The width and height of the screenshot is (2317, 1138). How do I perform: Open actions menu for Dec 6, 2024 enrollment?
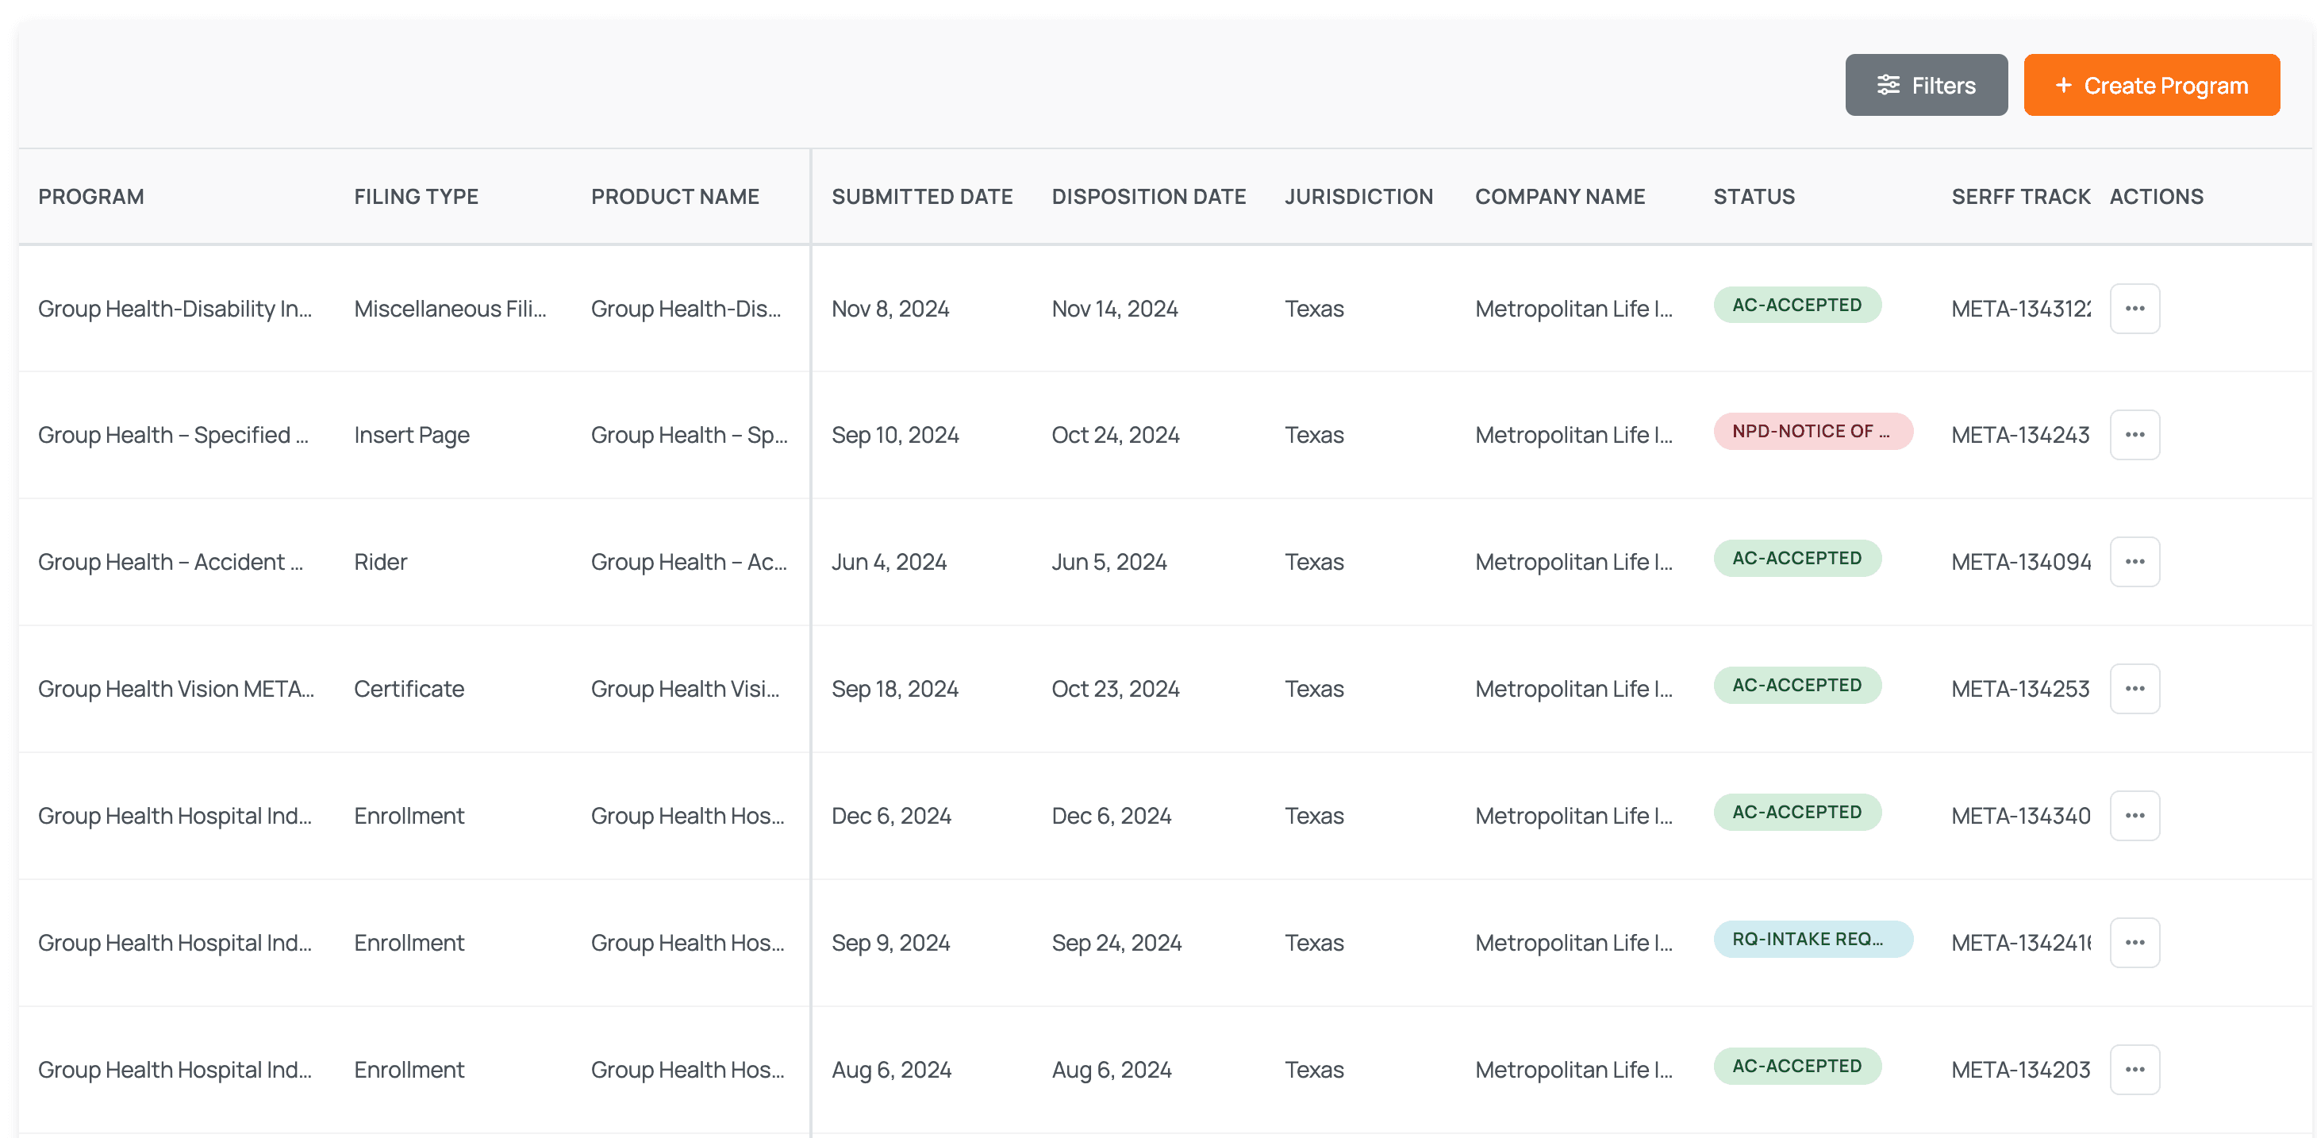(2134, 816)
